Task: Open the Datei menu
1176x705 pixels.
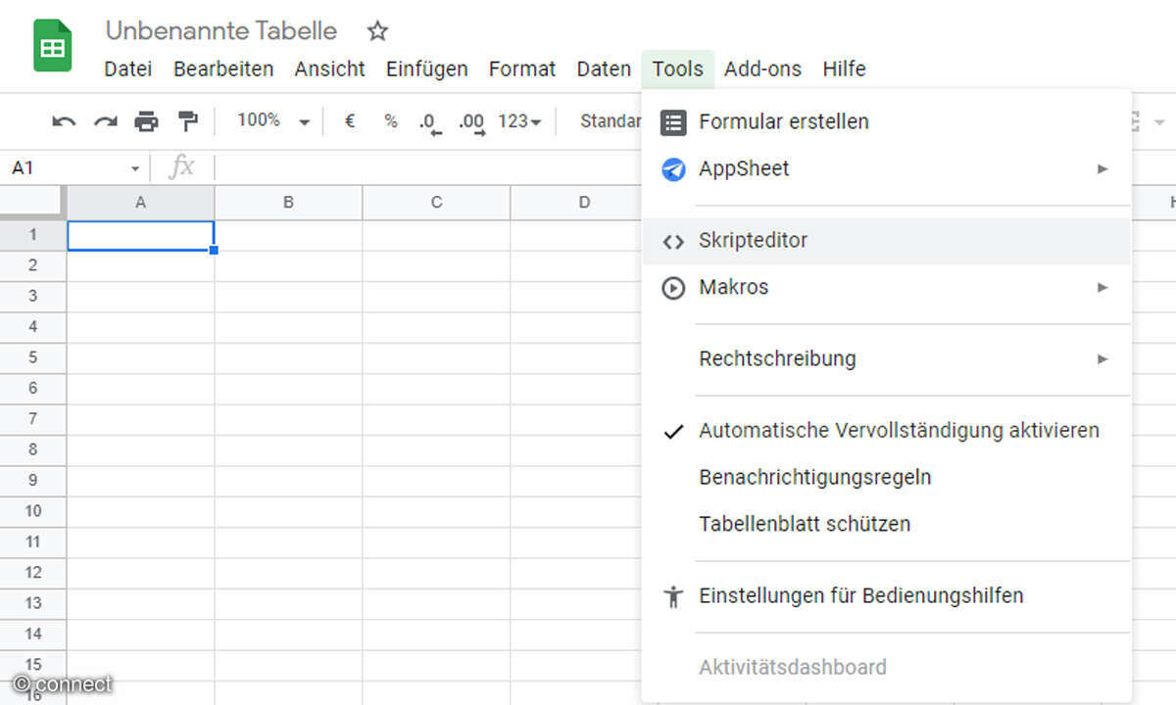Action: 128,69
